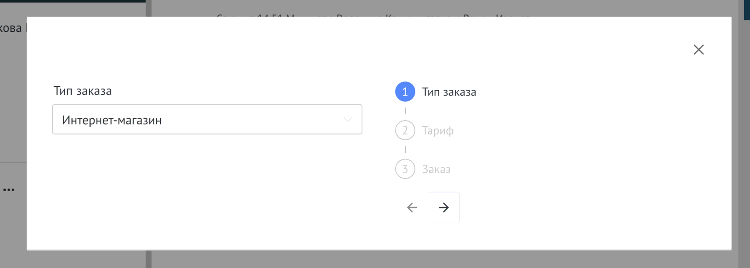Click the vertical divider bar left of the dialog bottom
This screenshot has width=750, height=268.
pos(149,259)
